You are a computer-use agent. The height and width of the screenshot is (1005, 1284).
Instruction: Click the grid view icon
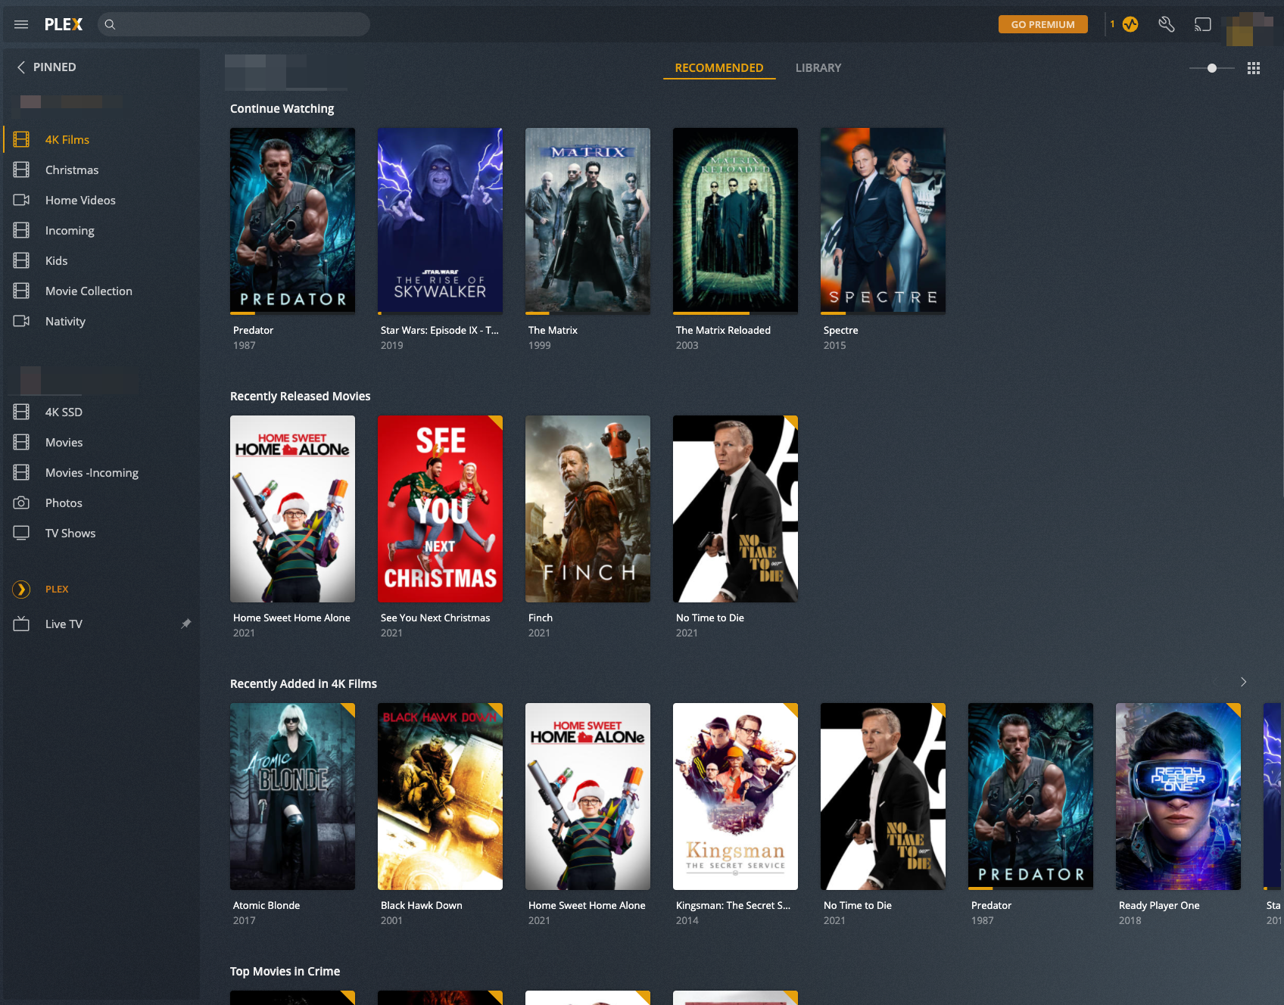tap(1254, 68)
